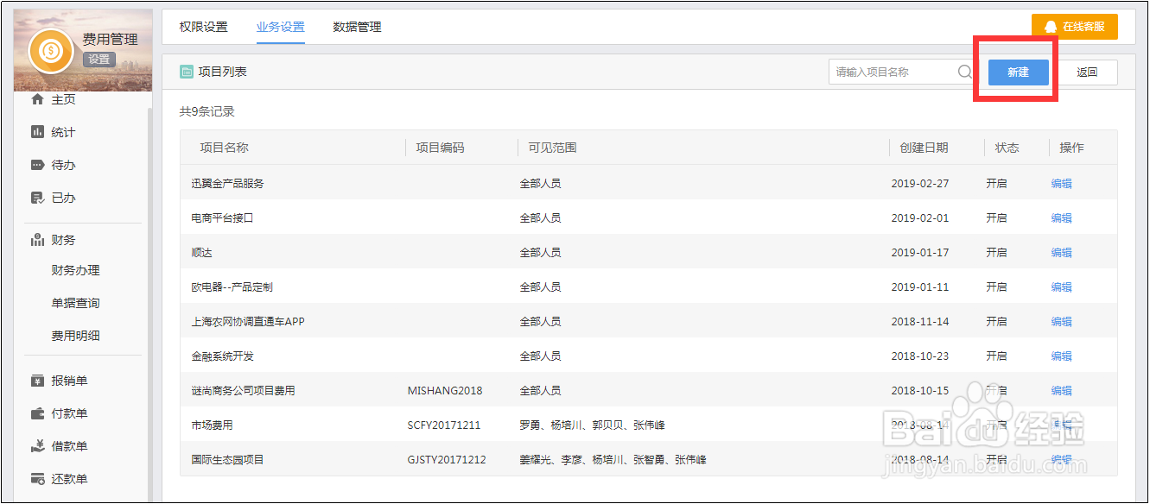Click the 费用管理 coin logo icon
The width and height of the screenshot is (1150, 504).
pyautogui.click(x=51, y=51)
